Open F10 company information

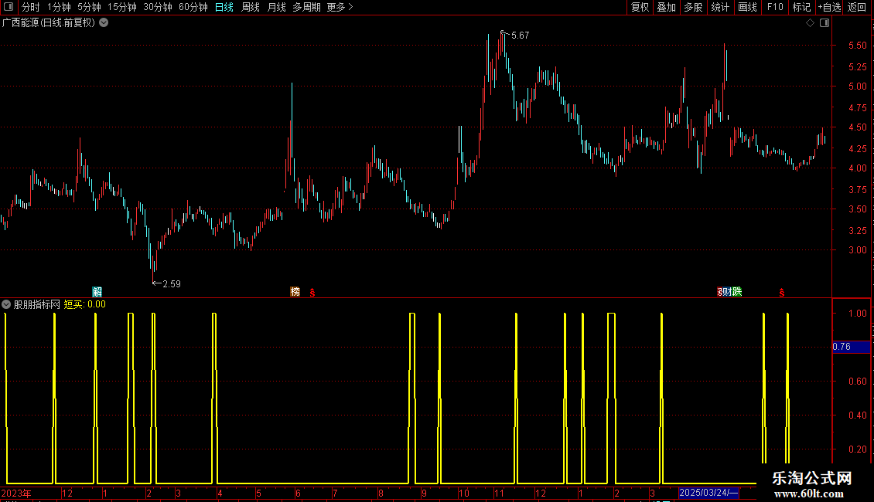tap(775, 7)
